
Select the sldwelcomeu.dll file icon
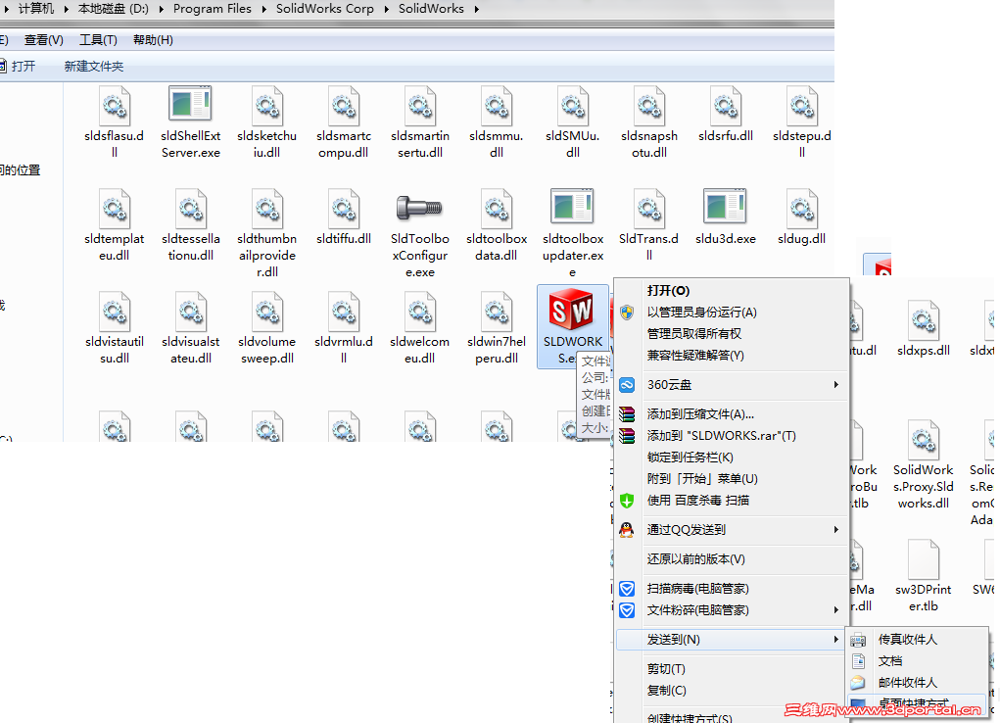tap(420, 312)
